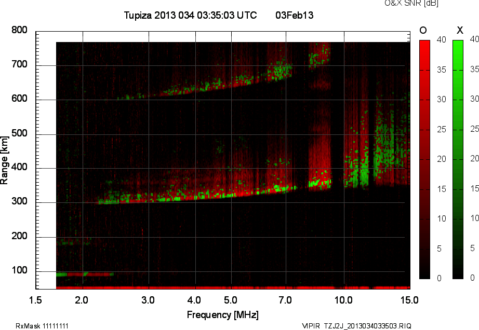Viewport: 479px width, 330px height.
Task: Select the 03Feb13 date label
Action: pos(294,16)
